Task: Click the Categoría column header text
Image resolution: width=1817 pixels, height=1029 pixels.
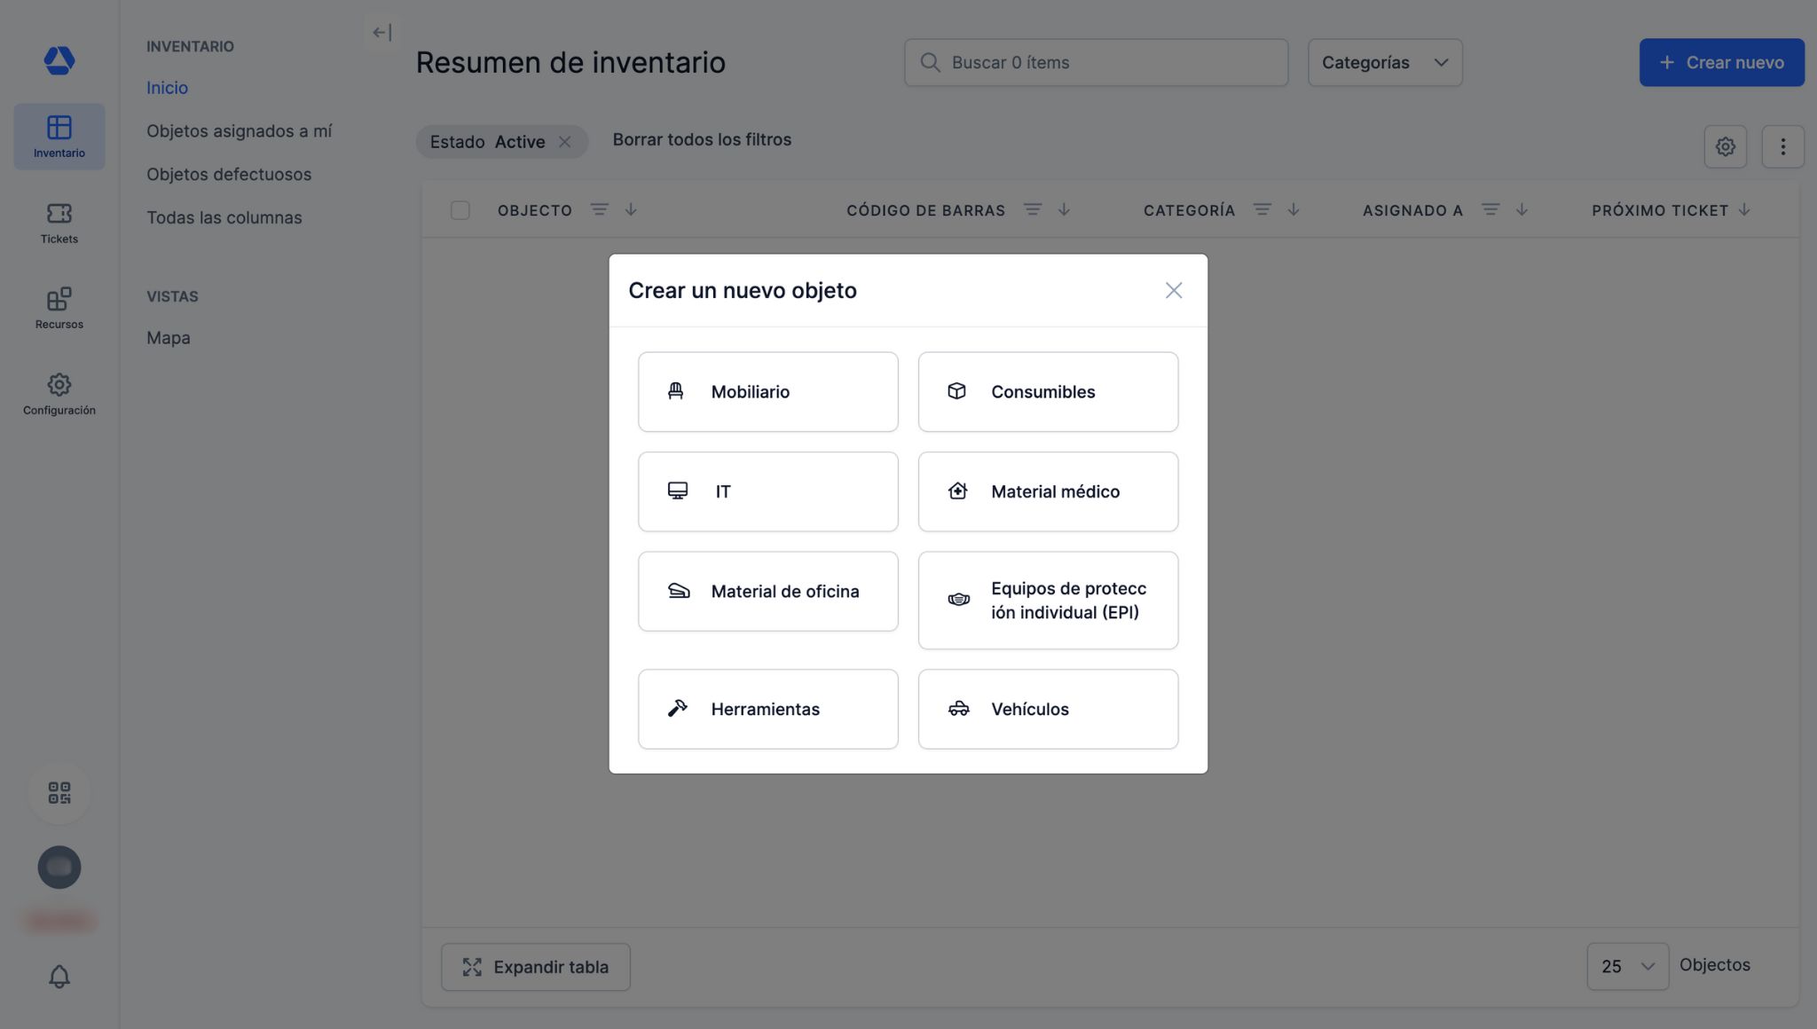Action: click(1189, 210)
